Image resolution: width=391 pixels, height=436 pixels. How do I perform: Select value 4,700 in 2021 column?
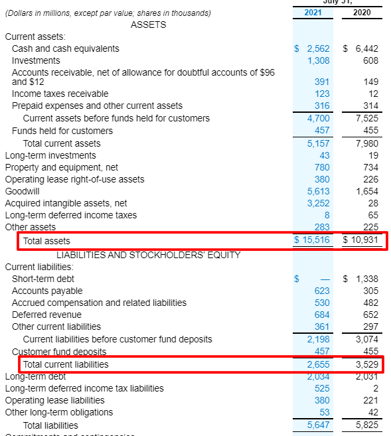[x=318, y=118]
